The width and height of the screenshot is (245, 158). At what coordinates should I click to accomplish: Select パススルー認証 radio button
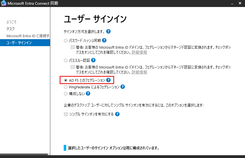pyautogui.click(x=66, y=60)
